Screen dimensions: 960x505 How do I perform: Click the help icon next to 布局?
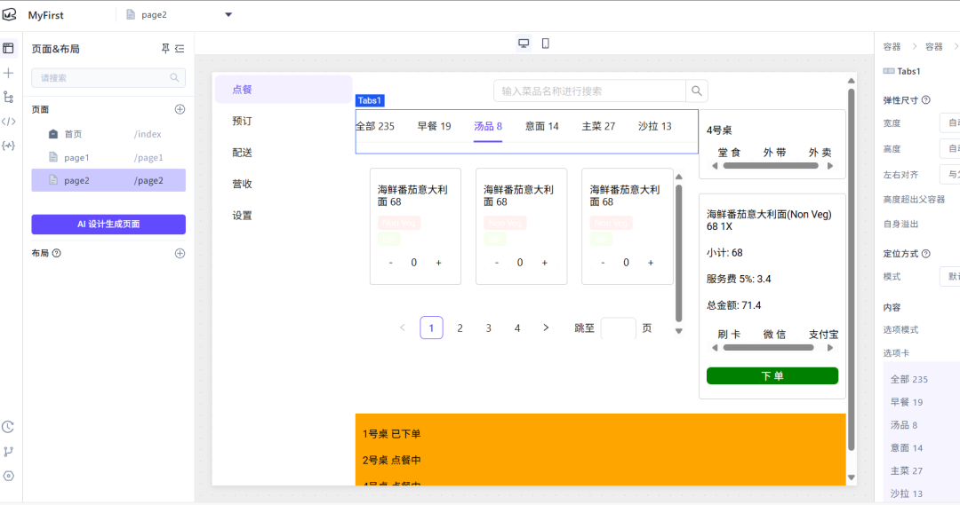56,253
